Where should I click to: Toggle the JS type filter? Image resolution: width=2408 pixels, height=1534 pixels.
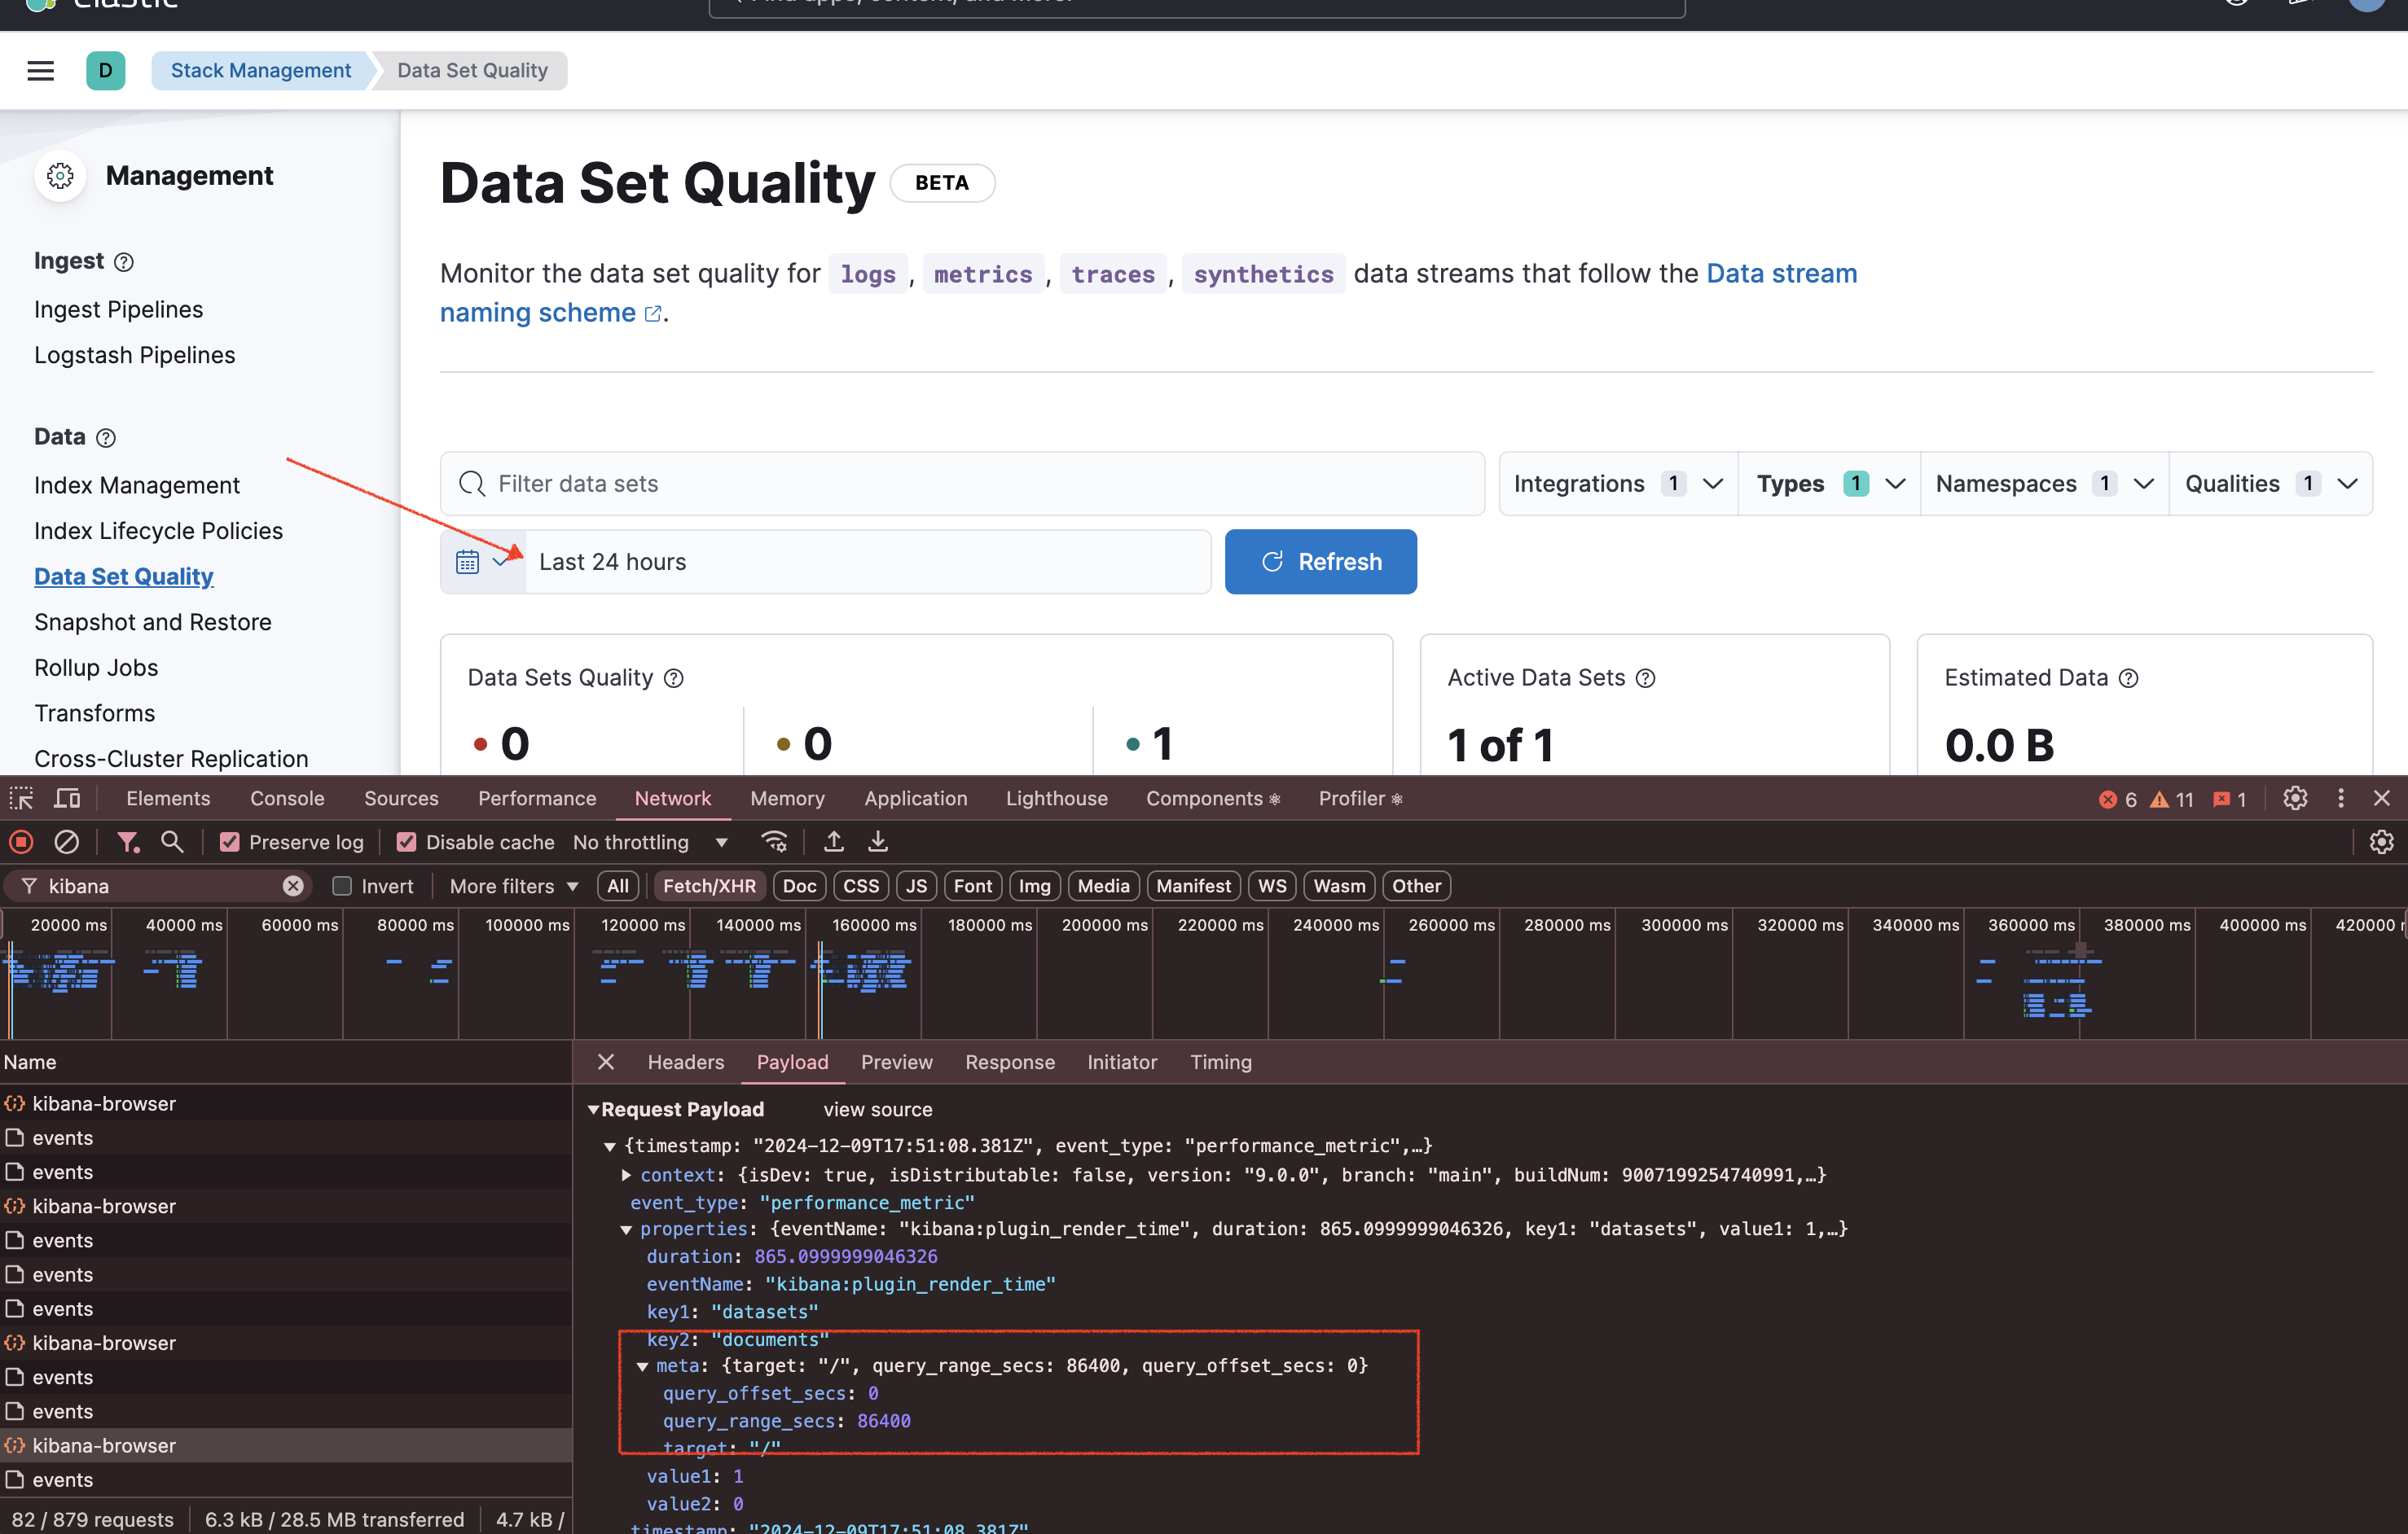point(916,887)
